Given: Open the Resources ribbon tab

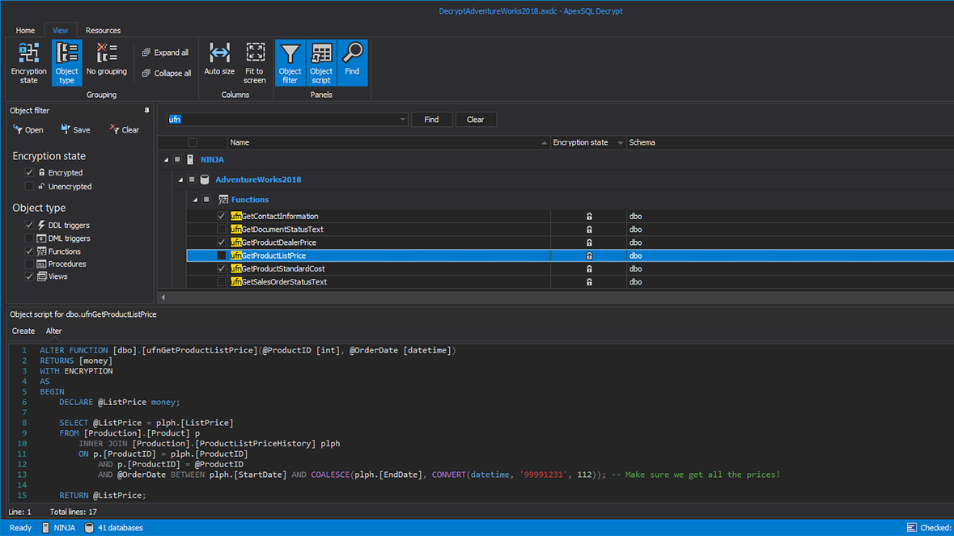Looking at the screenshot, I should click(x=103, y=31).
